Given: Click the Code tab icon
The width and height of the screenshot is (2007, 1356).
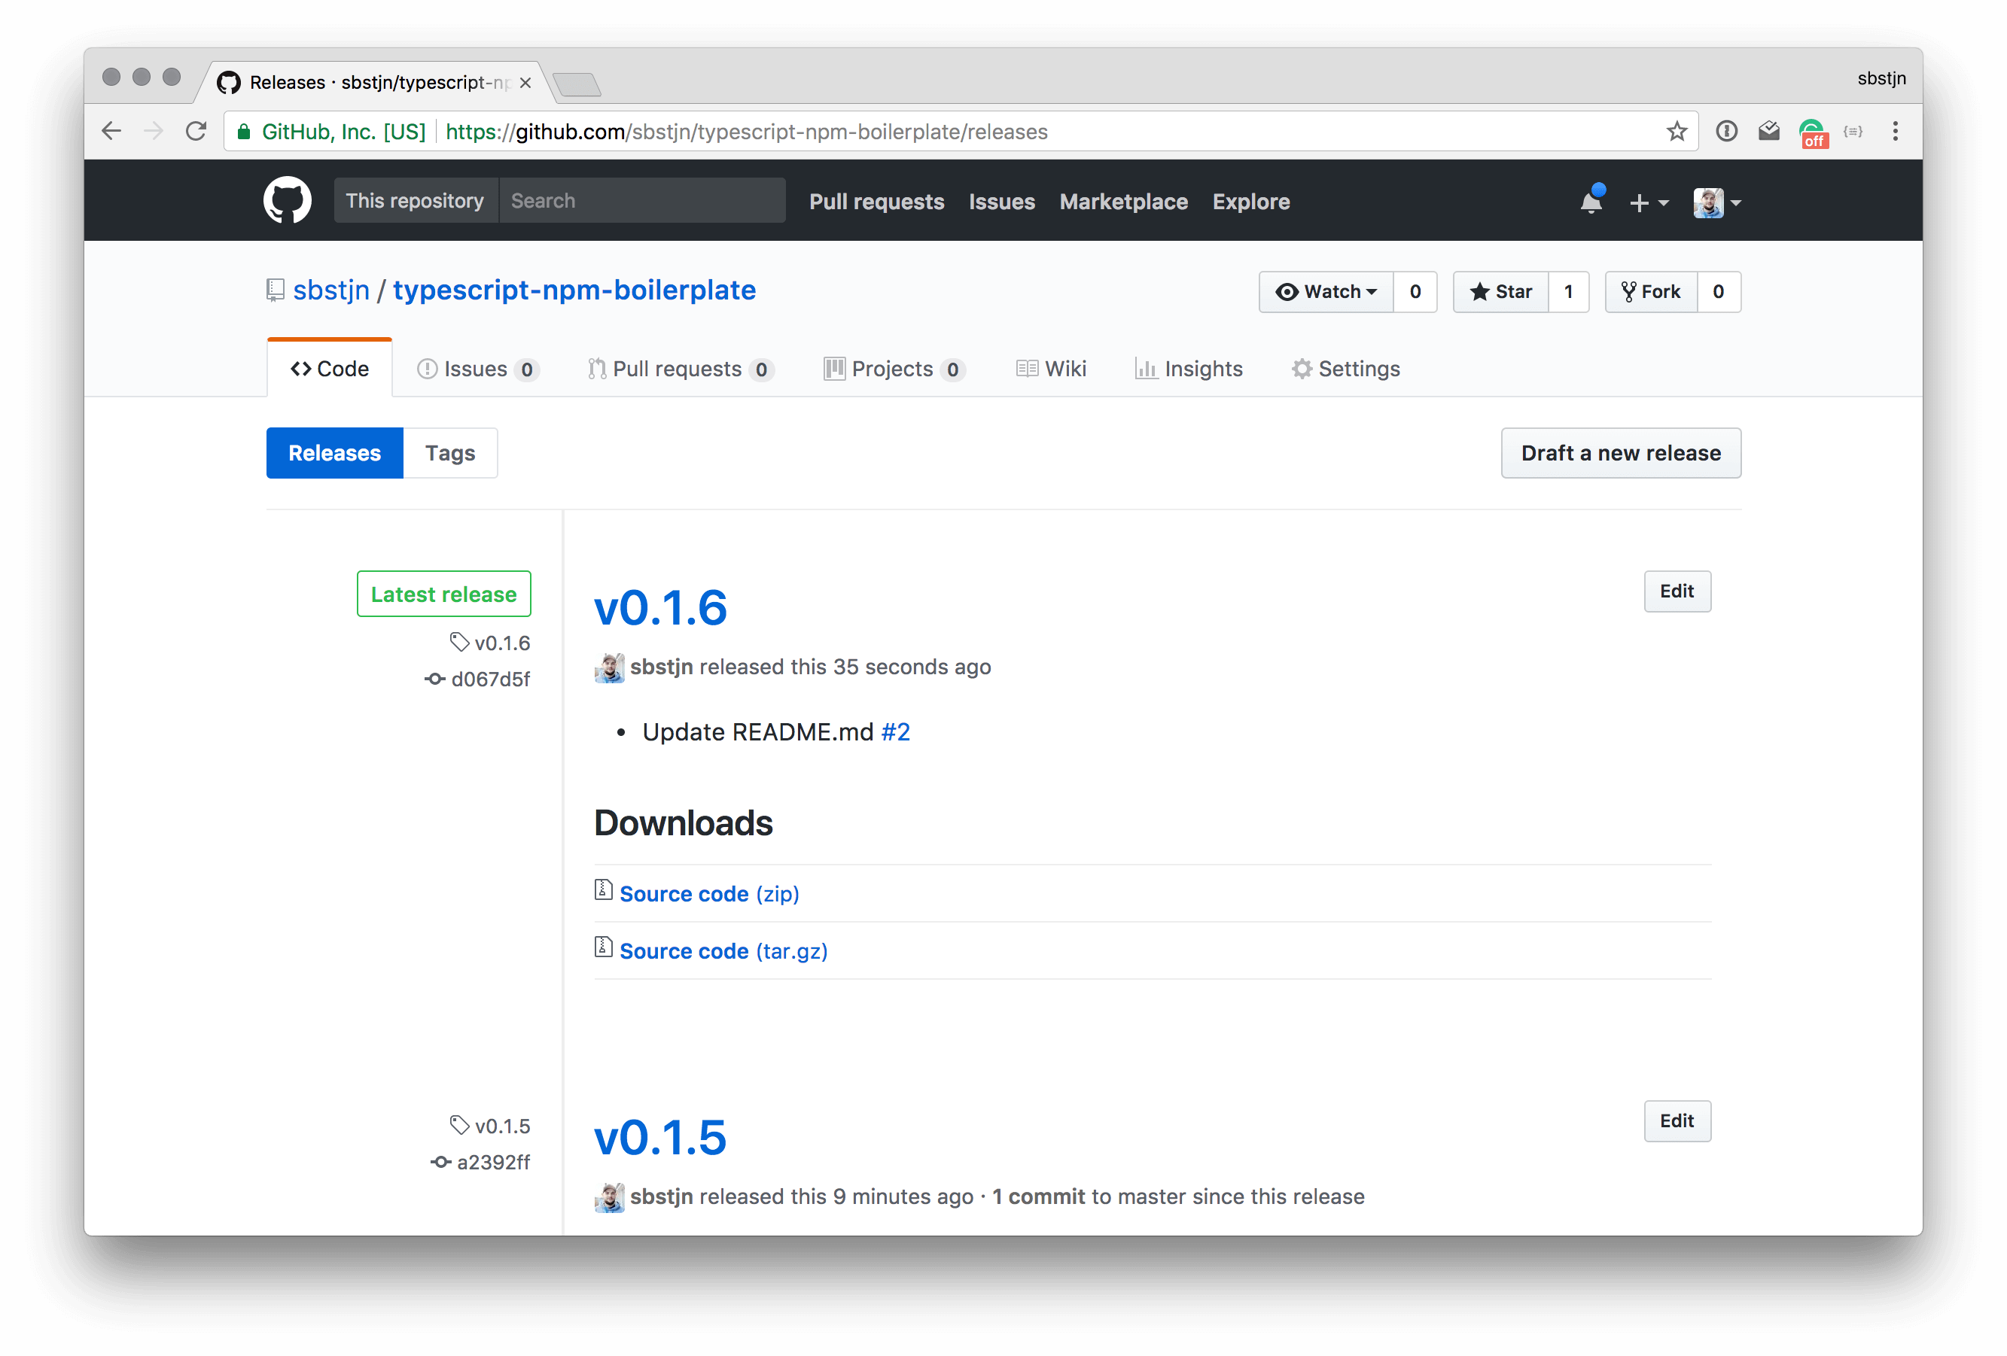Looking at the screenshot, I should pos(298,368).
